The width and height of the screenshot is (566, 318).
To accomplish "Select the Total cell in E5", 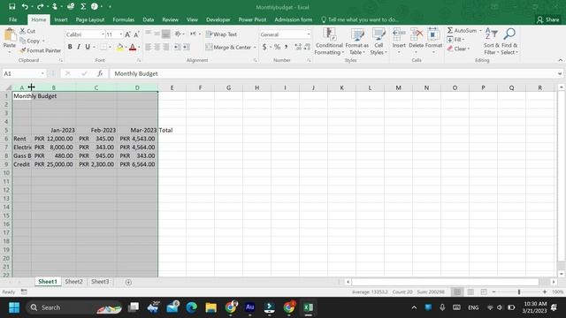I will (x=172, y=130).
